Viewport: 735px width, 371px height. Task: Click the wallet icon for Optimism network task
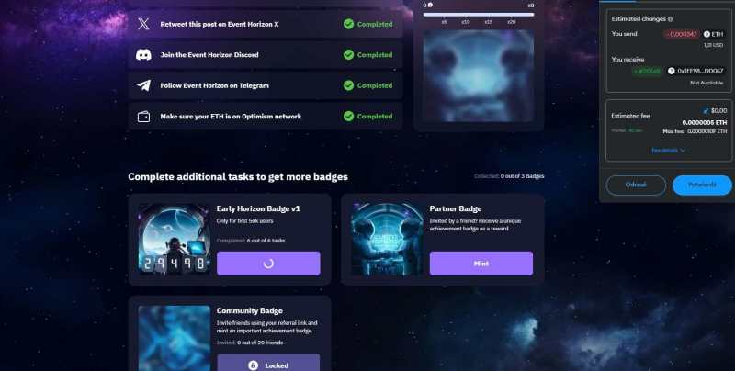[143, 117]
